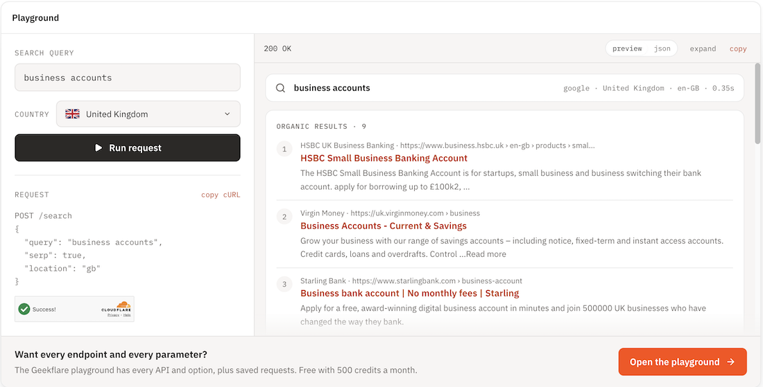Click the results panel vertical scrollbar

point(757,103)
